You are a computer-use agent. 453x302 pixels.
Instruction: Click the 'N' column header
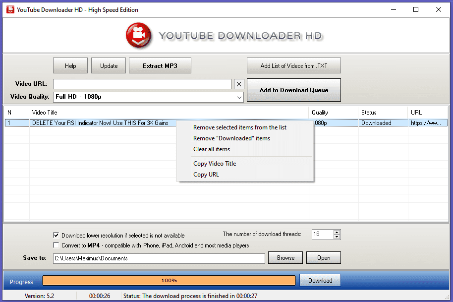(x=17, y=113)
